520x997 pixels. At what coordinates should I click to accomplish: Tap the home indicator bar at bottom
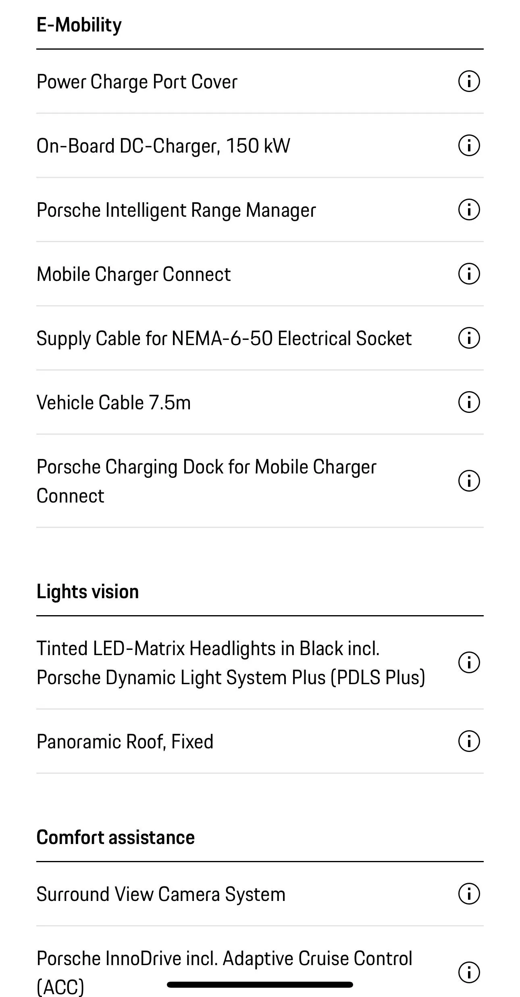point(260,984)
